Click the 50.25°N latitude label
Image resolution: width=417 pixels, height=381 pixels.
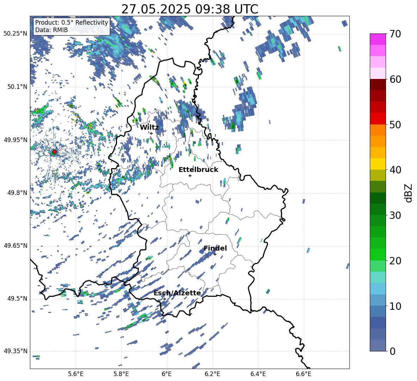pos(15,34)
